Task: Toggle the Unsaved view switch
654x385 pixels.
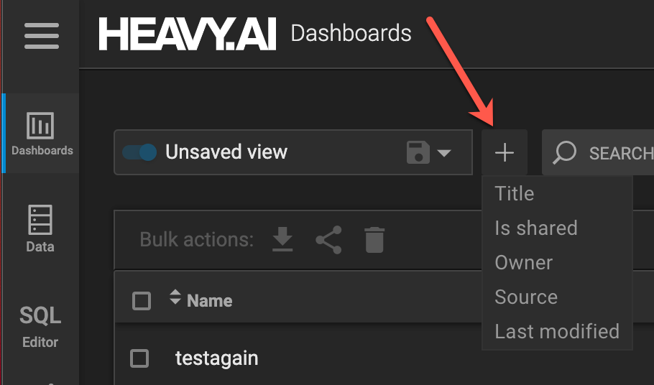Action: click(139, 152)
